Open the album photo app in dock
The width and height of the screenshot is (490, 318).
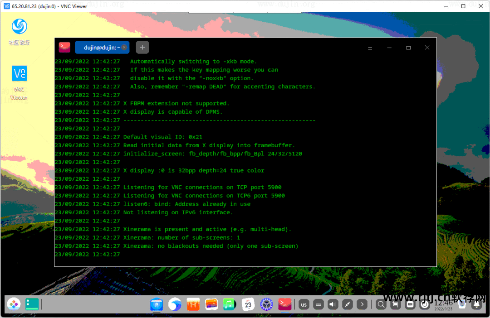coord(211,304)
